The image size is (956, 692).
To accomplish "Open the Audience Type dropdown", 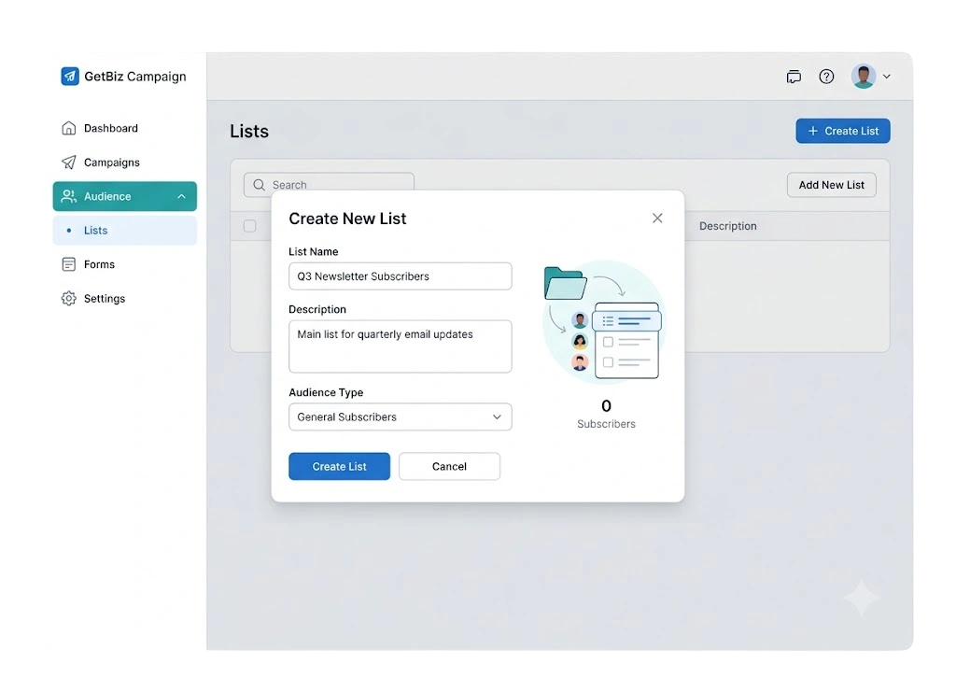I will pyautogui.click(x=400, y=417).
